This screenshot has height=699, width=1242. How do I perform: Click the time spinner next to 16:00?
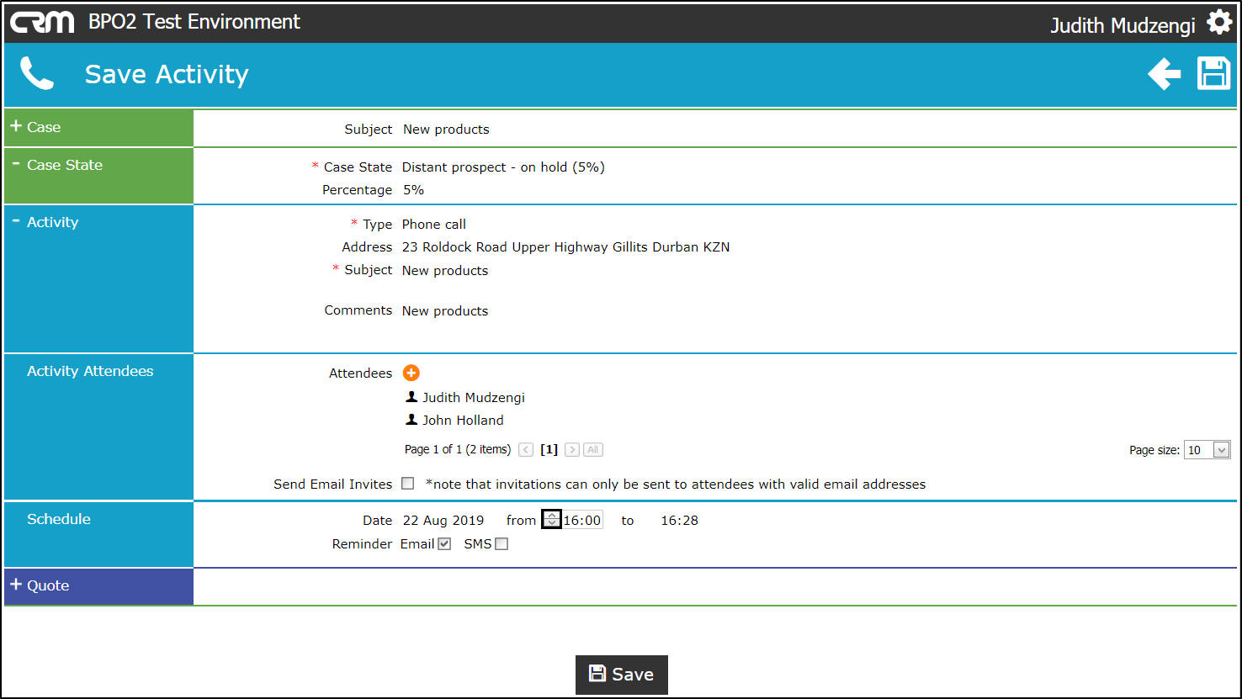coord(551,520)
